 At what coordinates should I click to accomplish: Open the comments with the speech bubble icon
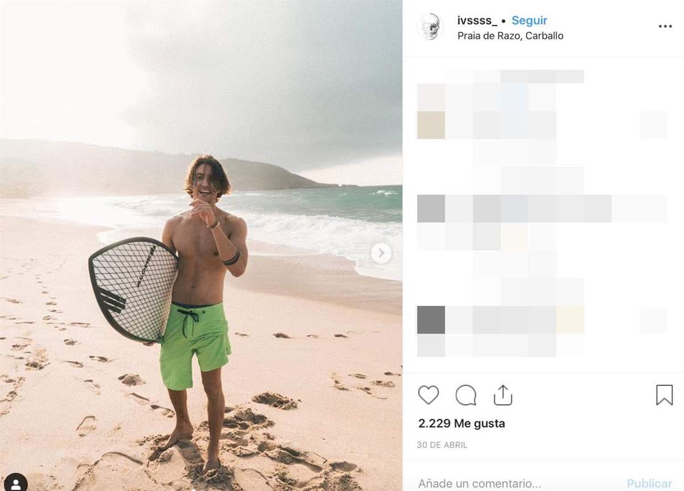click(x=466, y=394)
